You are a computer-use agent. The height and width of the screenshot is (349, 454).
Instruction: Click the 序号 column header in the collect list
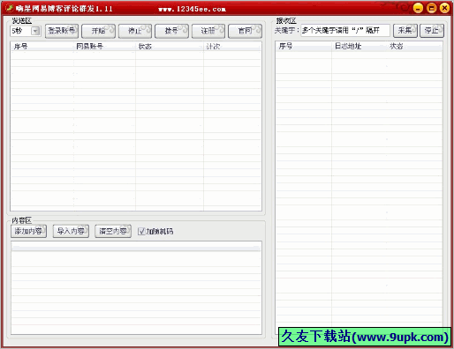304,46
